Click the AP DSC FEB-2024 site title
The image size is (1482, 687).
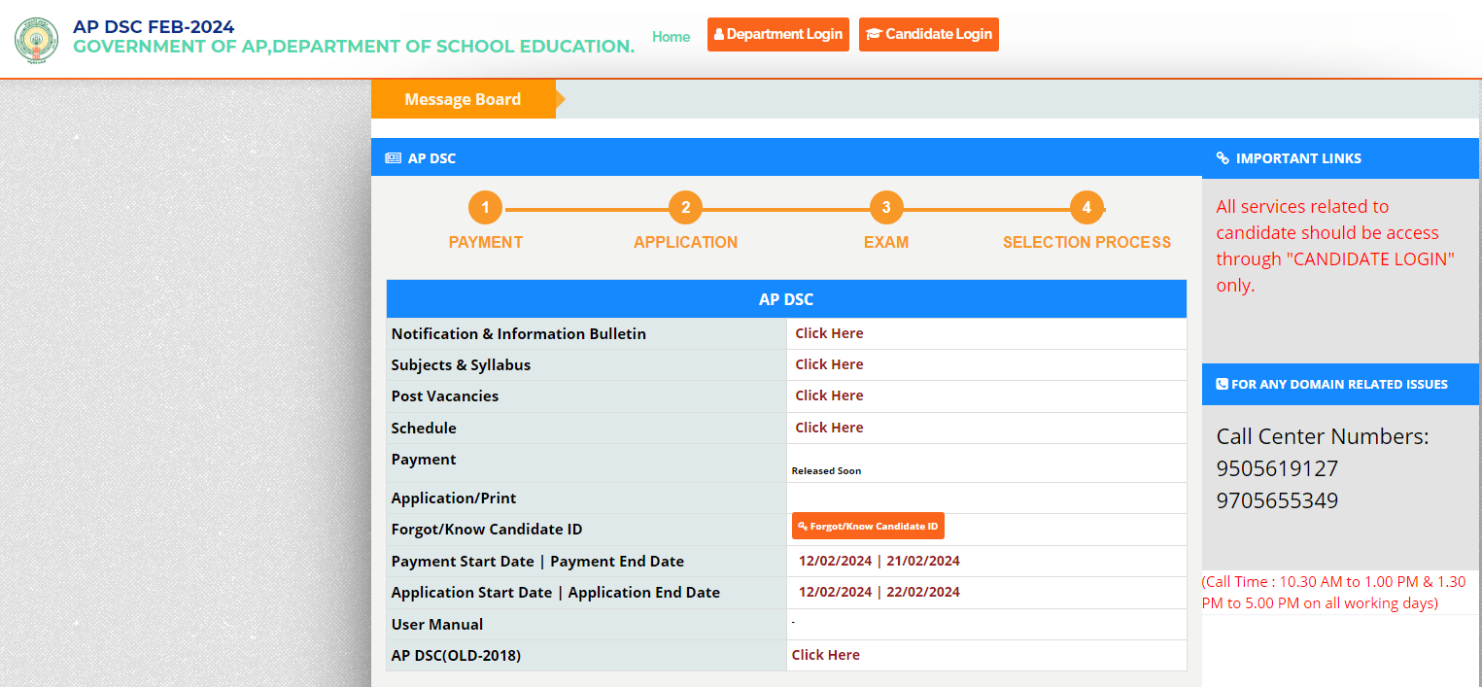click(154, 27)
